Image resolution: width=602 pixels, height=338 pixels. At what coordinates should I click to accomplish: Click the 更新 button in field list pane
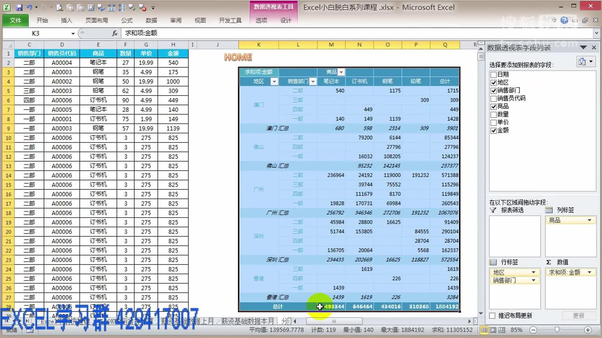[578, 315]
